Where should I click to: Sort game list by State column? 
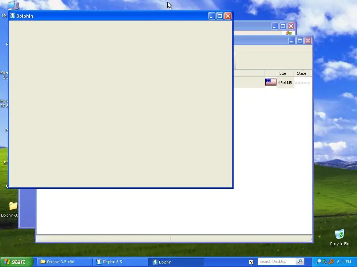[x=302, y=73]
